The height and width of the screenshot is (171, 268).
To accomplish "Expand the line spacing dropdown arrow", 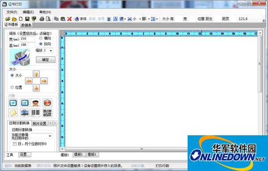I will pyautogui.click(x=157, y=19).
